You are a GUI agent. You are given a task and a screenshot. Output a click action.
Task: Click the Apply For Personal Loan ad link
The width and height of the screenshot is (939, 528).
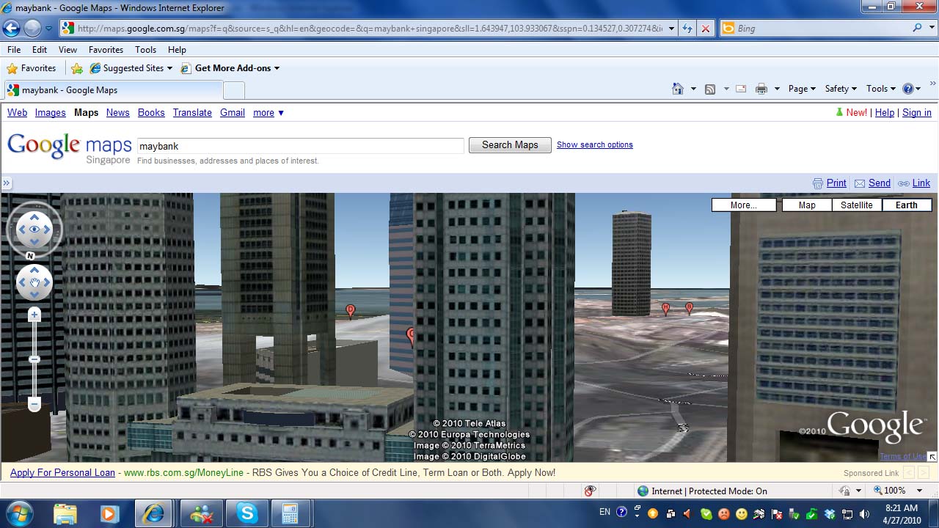62,472
